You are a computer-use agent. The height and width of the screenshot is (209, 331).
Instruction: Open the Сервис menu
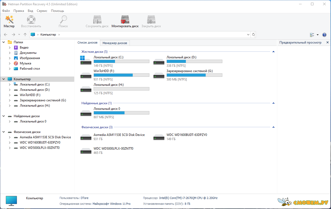[x=42, y=11]
